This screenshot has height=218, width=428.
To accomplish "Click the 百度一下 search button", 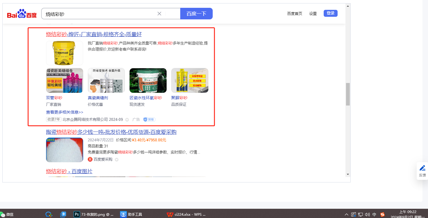I will [196, 14].
